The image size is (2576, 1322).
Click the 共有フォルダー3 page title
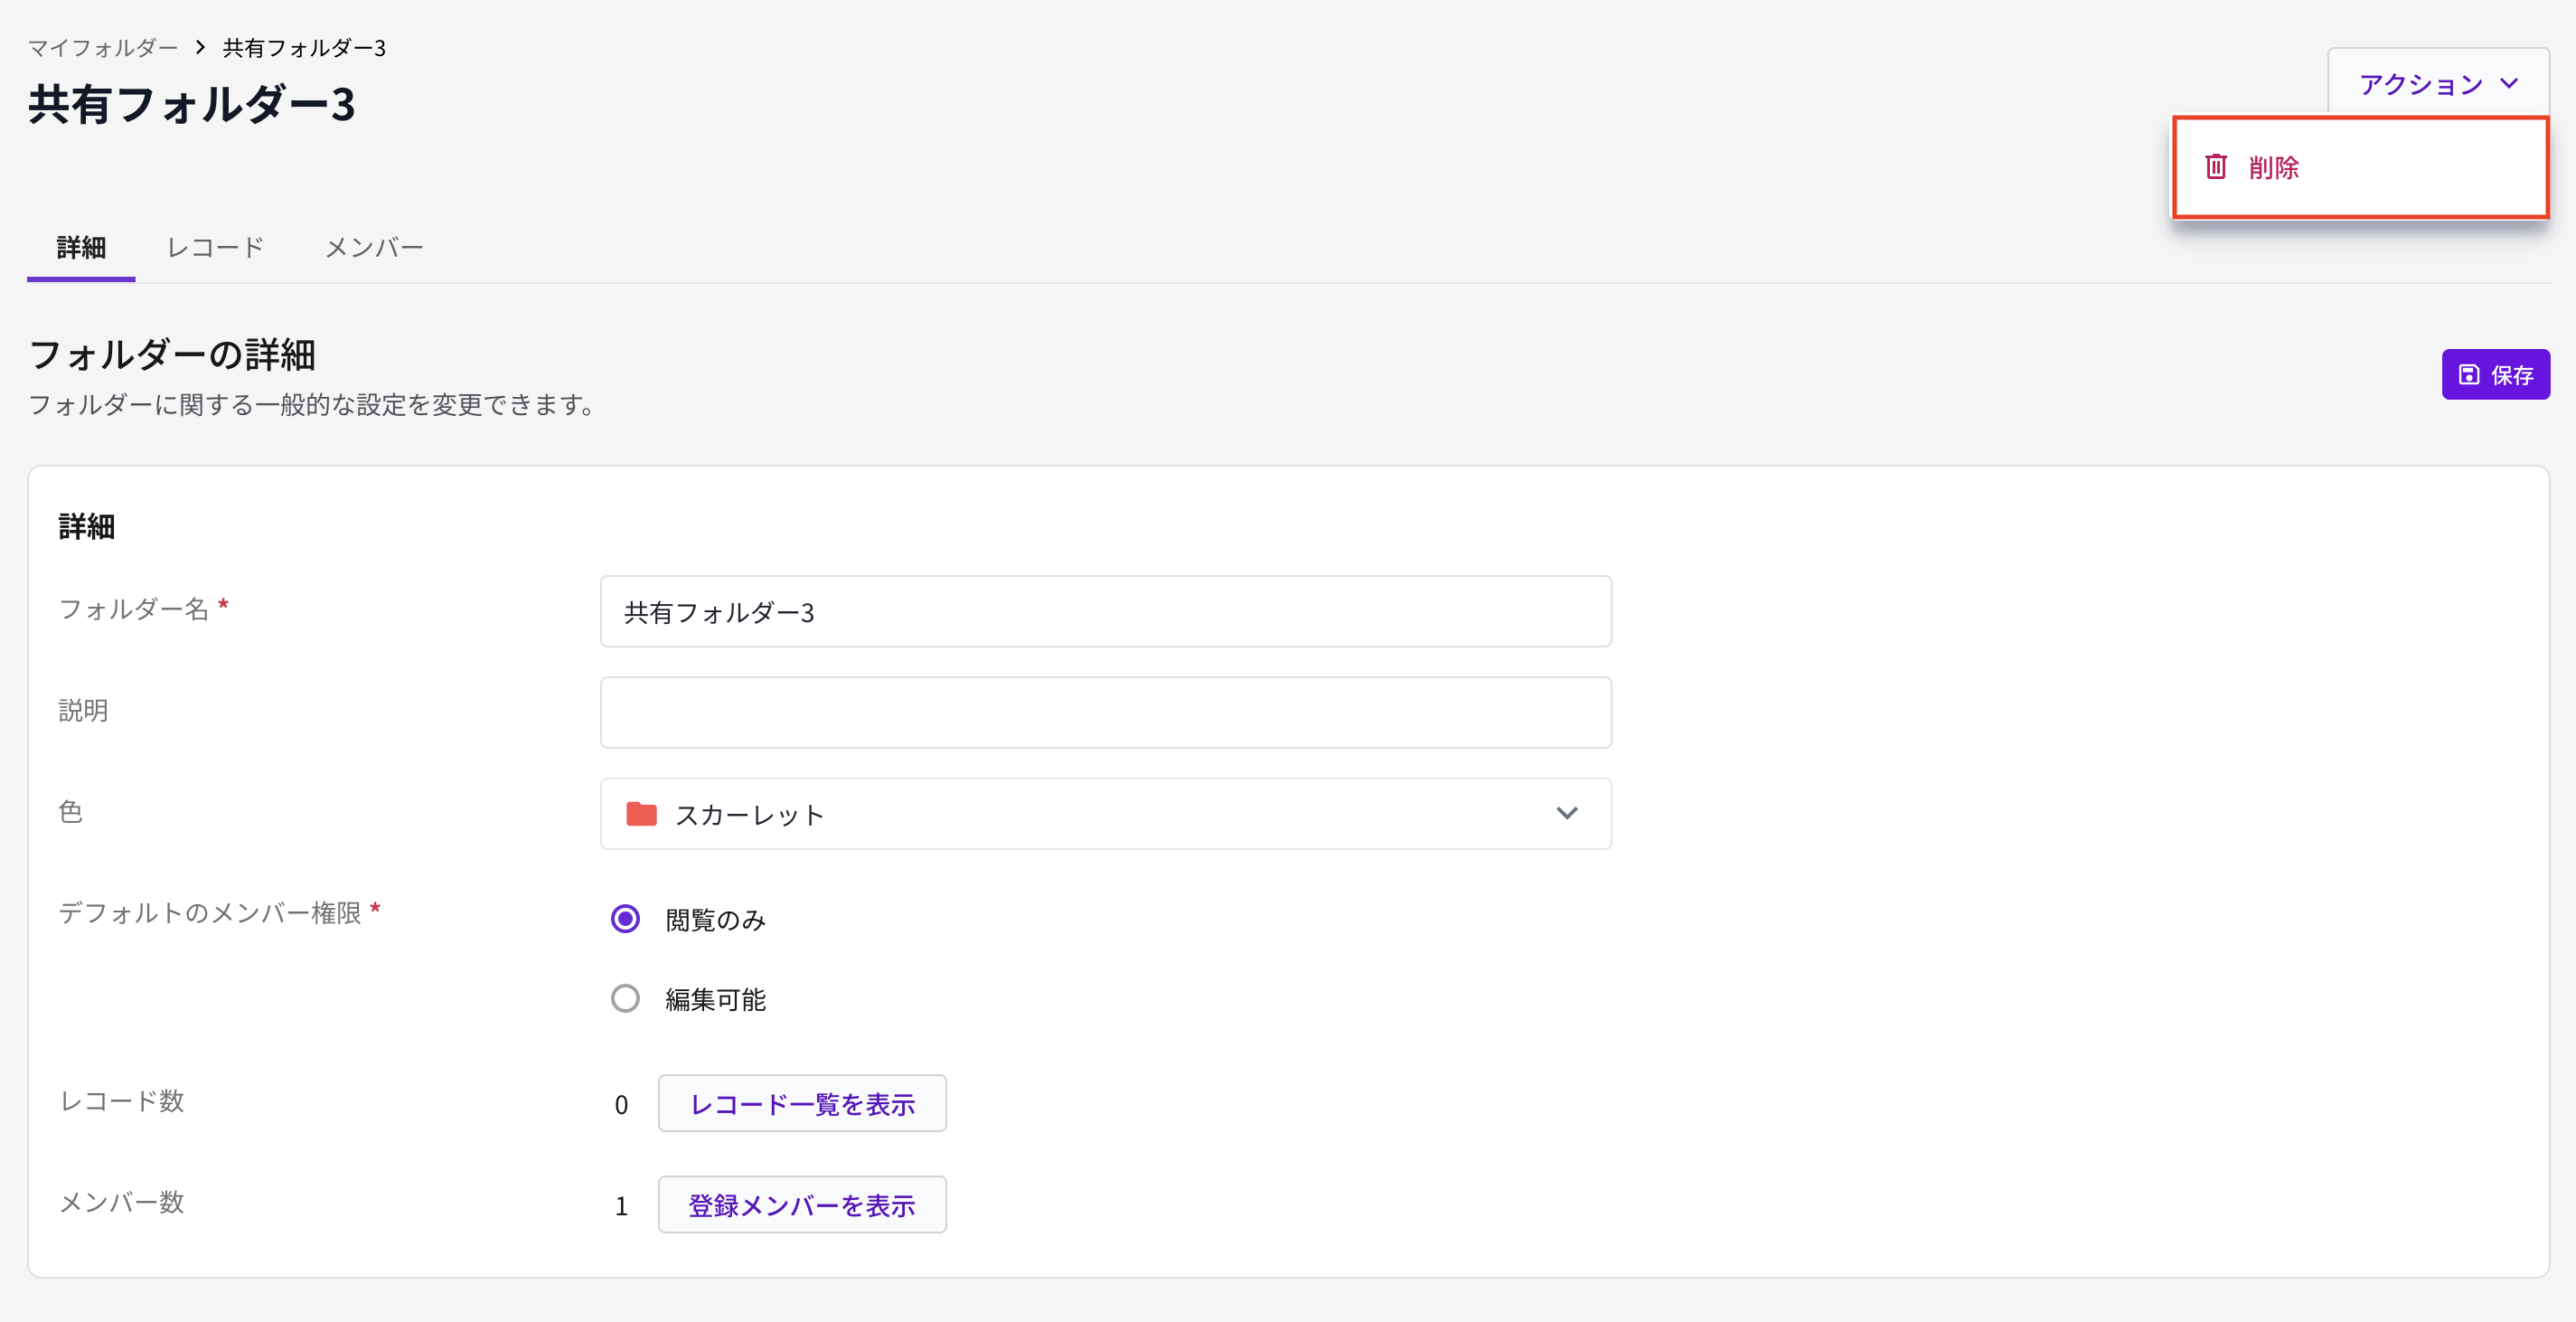pos(192,104)
